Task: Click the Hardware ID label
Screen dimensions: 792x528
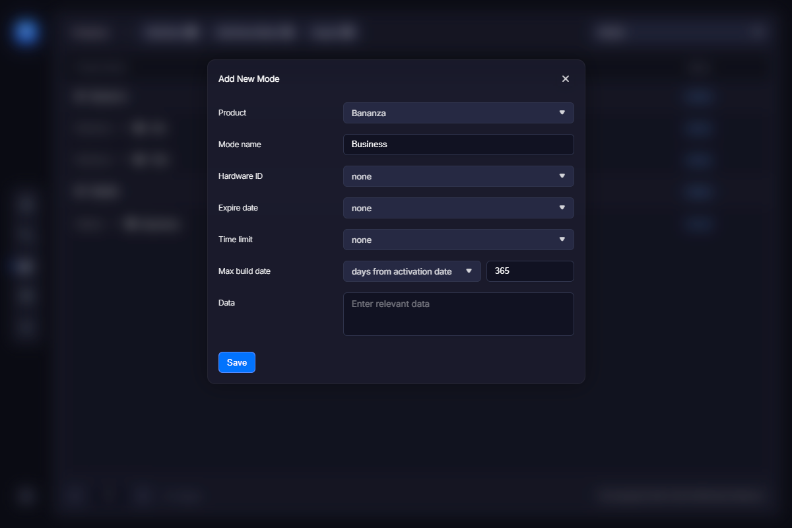Action: 240,176
